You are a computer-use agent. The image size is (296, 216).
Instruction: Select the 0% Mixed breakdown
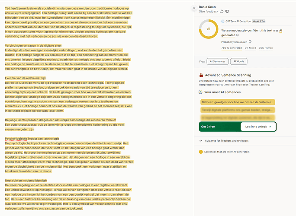pos(251,48)
